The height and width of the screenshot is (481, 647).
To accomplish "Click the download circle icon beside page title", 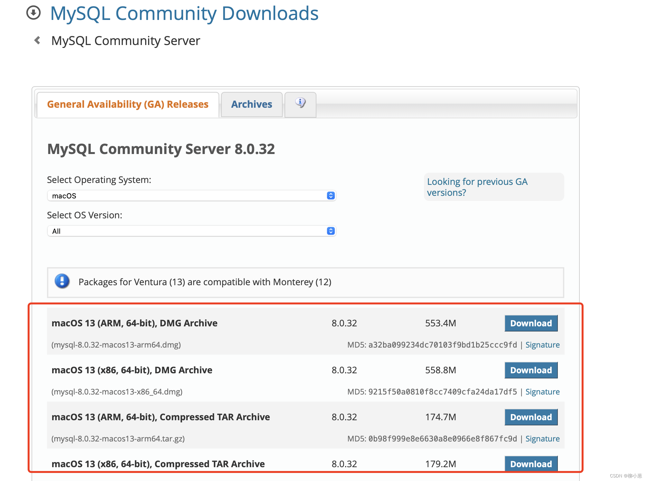I will pyautogui.click(x=33, y=13).
